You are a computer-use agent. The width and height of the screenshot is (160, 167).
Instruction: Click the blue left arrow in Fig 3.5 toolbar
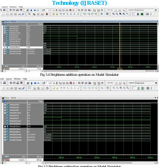tap(35, 83)
